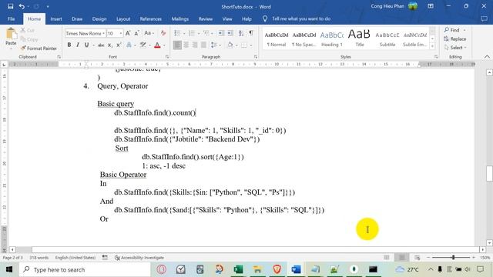The image size is (493, 277).
Task: Switch to Read Mode view
Action: pos(387,258)
